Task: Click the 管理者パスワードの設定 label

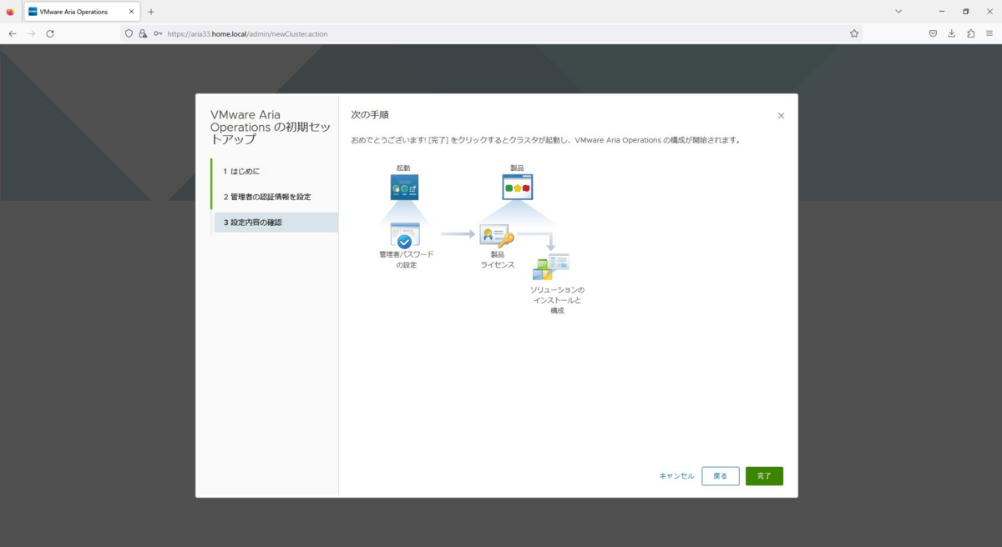Action: point(407,259)
